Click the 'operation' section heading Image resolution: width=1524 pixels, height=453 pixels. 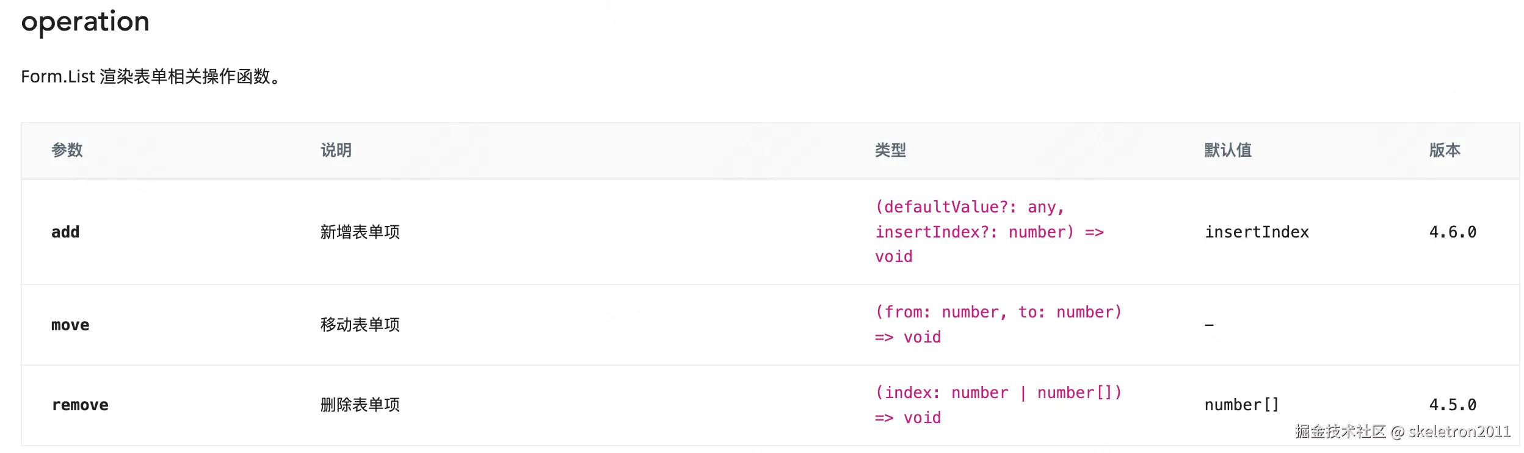pyautogui.click(x=85, y=22)
